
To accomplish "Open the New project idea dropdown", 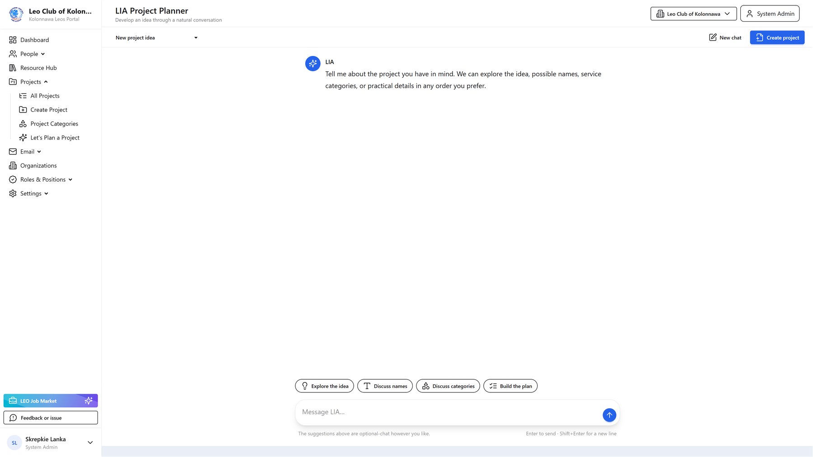I will (x=156, y=37).
